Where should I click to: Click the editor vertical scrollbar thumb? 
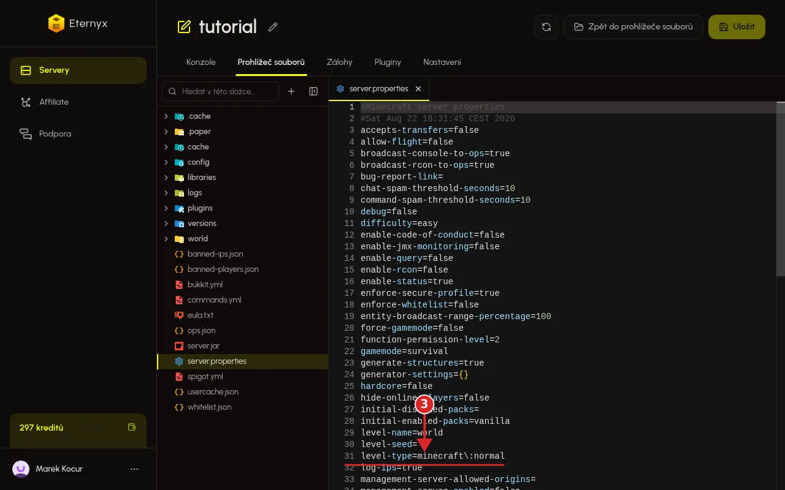(x=780, y=188)
